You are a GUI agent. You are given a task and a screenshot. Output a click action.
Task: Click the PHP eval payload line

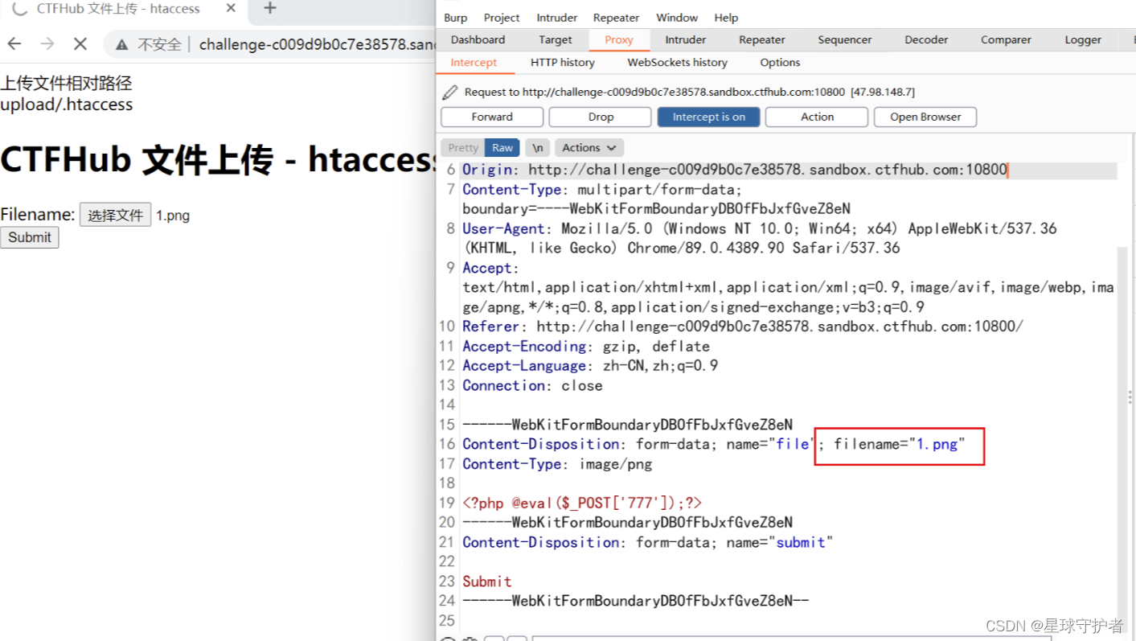pos(582,503)
